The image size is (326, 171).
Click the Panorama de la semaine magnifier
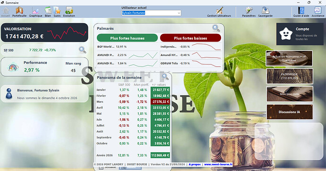165,77
